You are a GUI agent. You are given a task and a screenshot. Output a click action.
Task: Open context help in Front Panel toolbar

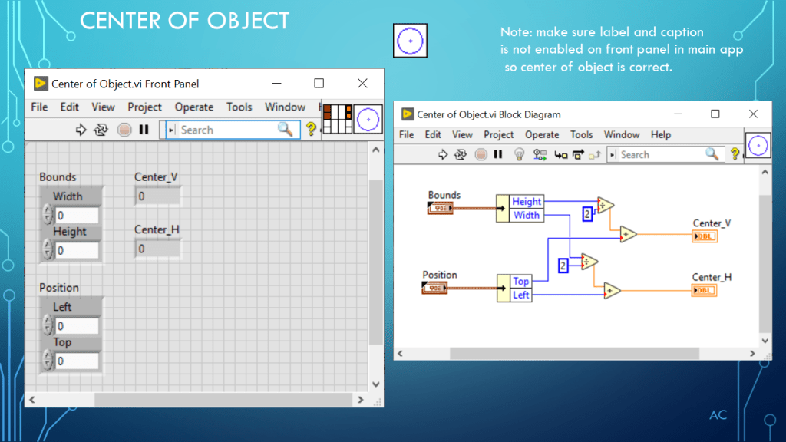(x=311, y=130)
